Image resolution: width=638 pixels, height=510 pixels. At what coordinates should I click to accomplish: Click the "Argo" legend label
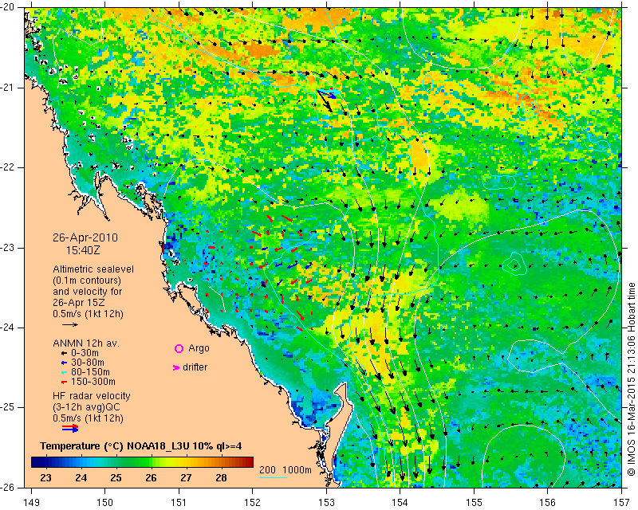tap(199, 348)
